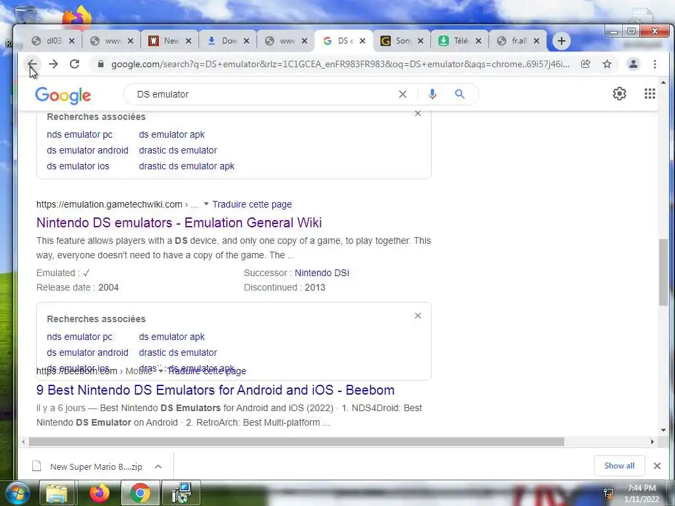This screenshot has width=675, height=506.
Task: Close the 'dl03' tab
Action: point(72,41)
